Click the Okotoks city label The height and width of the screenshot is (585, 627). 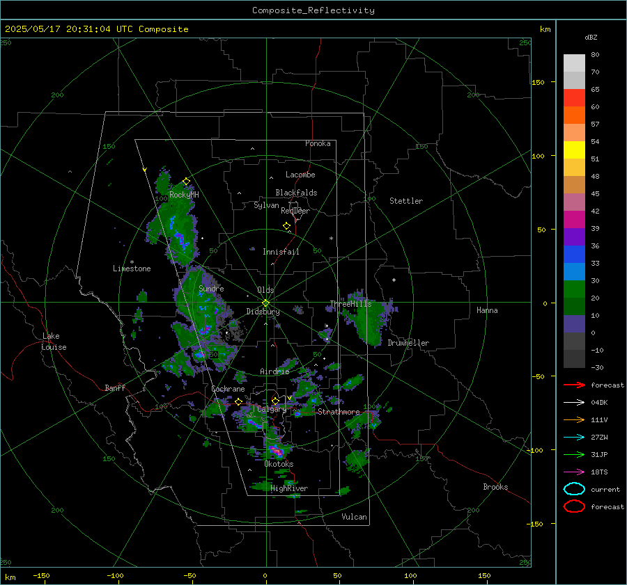click(279, 464)
